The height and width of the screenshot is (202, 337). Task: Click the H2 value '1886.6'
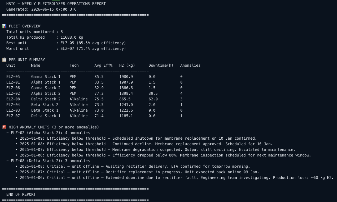(x=126, y=88)
